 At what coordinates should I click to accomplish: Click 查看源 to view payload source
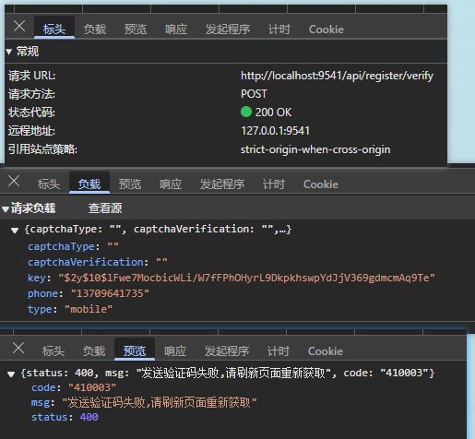[x=105, y=208]
